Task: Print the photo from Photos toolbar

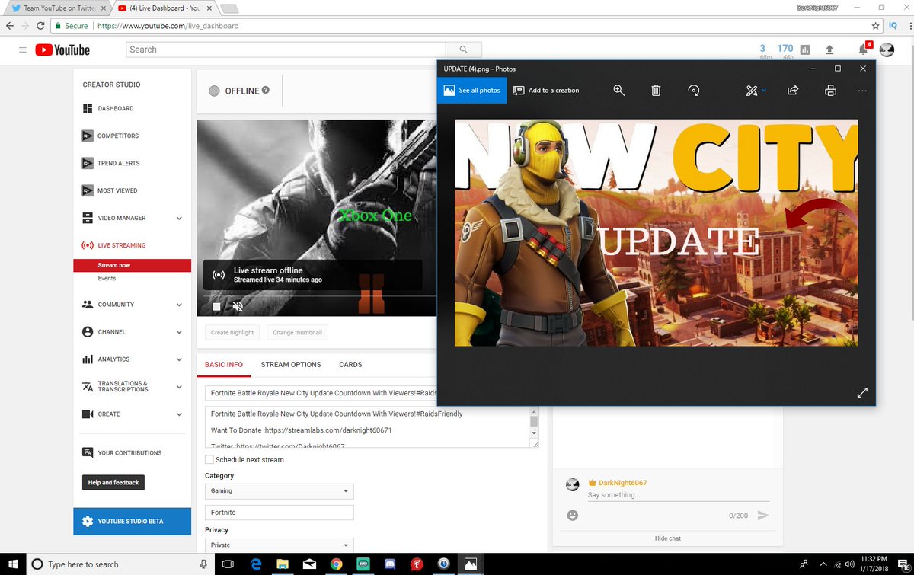Action: 830,90
